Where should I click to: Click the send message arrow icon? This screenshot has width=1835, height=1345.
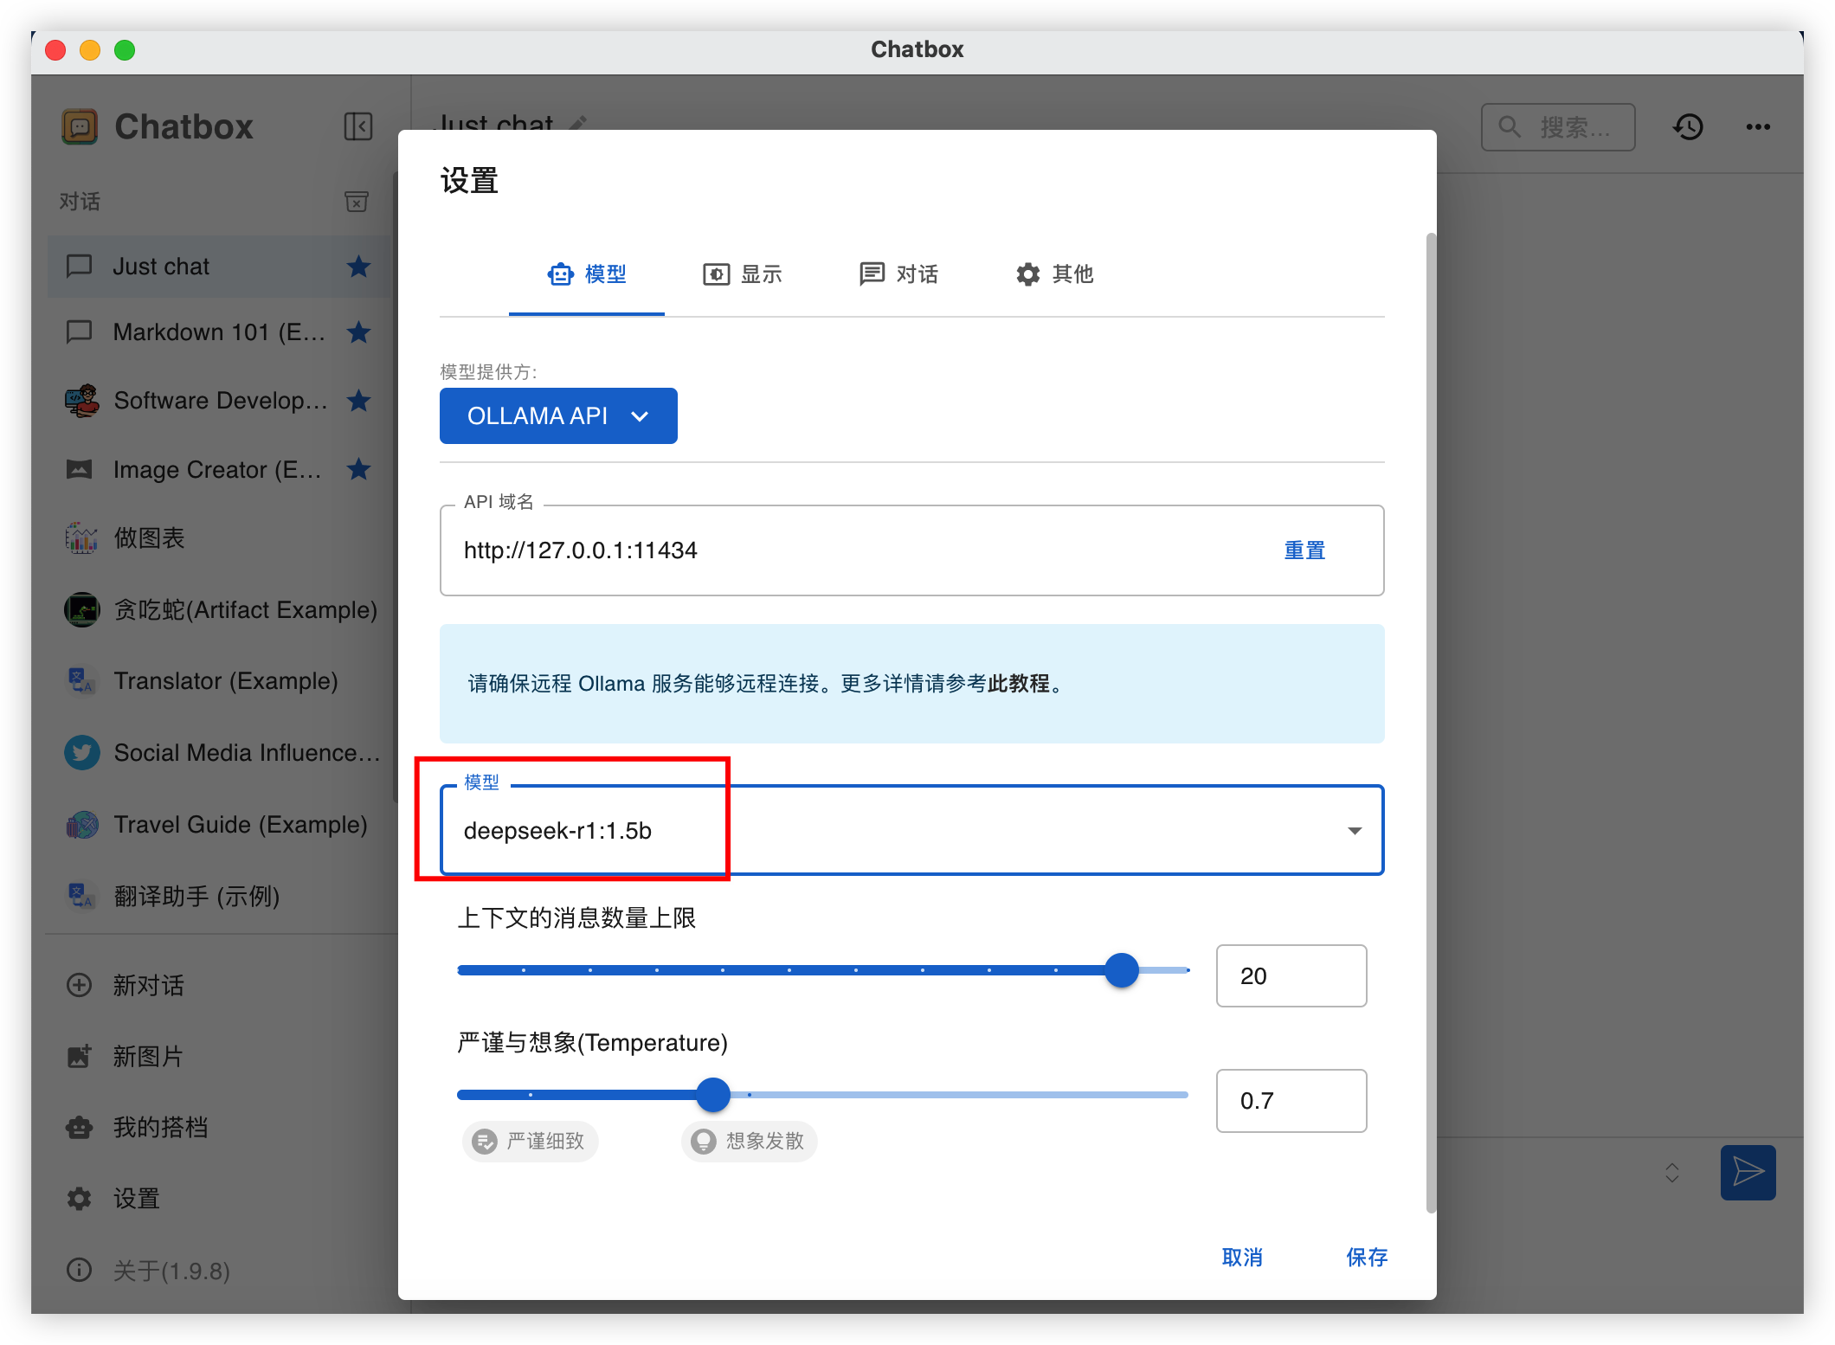(x=1748, y=1172)
